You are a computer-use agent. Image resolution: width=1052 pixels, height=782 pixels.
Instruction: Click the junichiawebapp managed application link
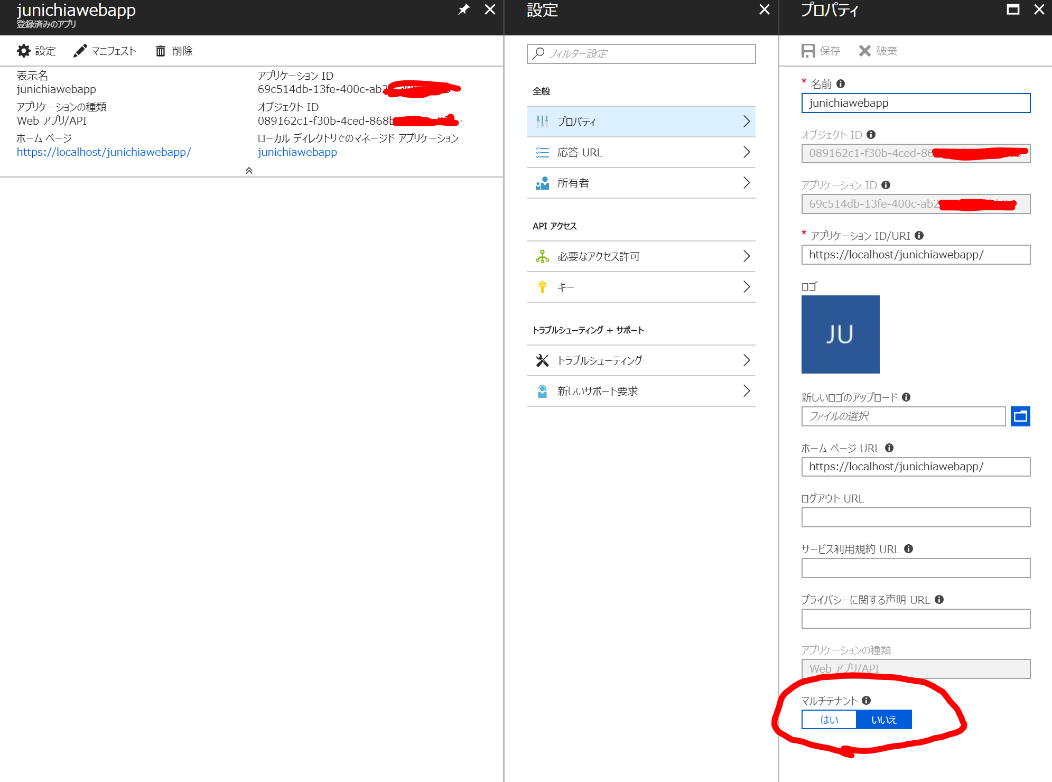tap(297, 152)
